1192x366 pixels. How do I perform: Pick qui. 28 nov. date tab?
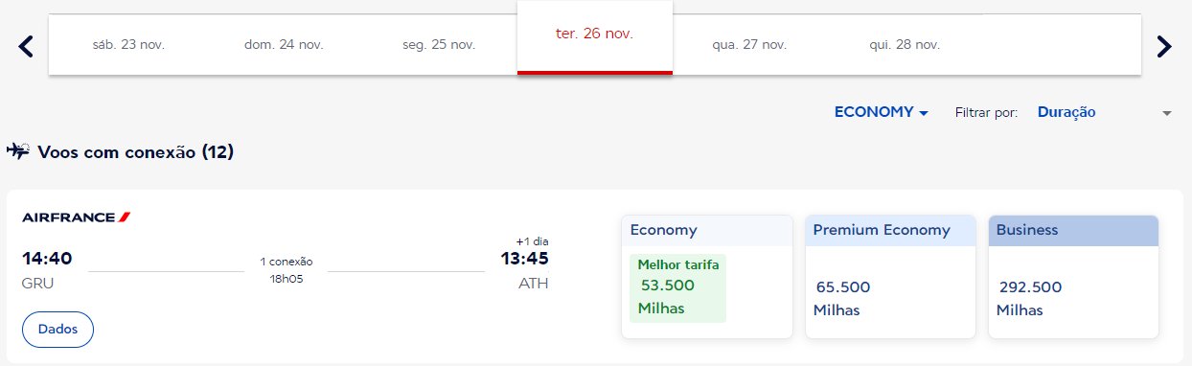[x=905, y=44]
